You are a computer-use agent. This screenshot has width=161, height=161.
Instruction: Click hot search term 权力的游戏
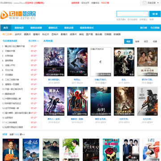132,20
